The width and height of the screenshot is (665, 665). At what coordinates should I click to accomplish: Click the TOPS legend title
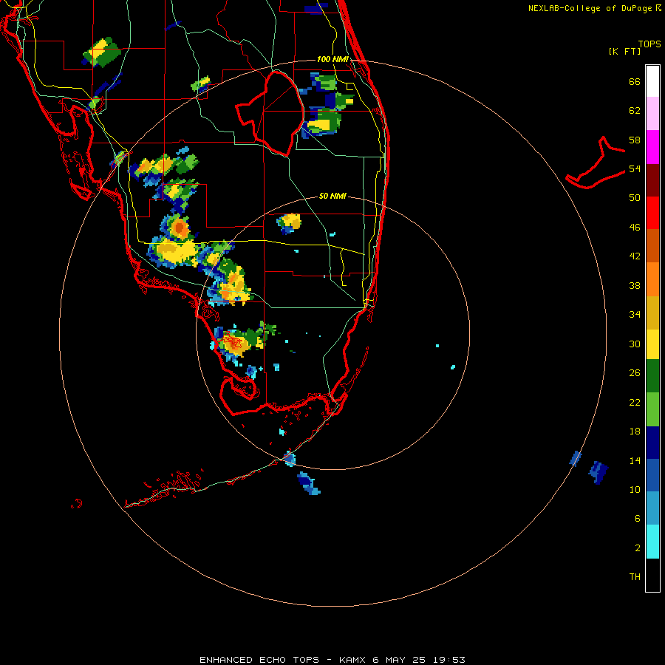[x=649, y=44]
